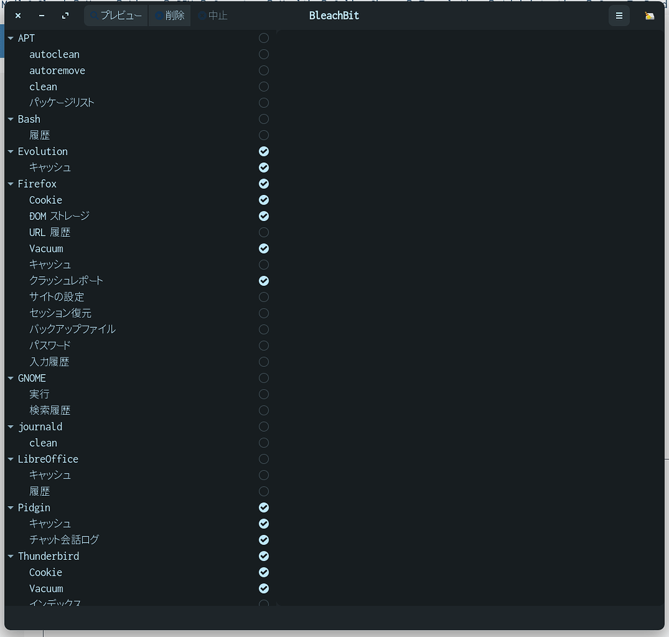Enable the Firefox パスワード option
669x637 pixels.
[264, 345]
